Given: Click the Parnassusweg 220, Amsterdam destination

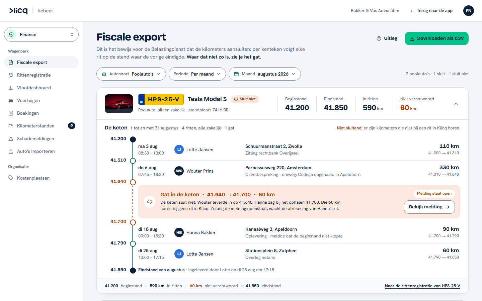Looking at the screenshot, I should click(x=278, y=168).
